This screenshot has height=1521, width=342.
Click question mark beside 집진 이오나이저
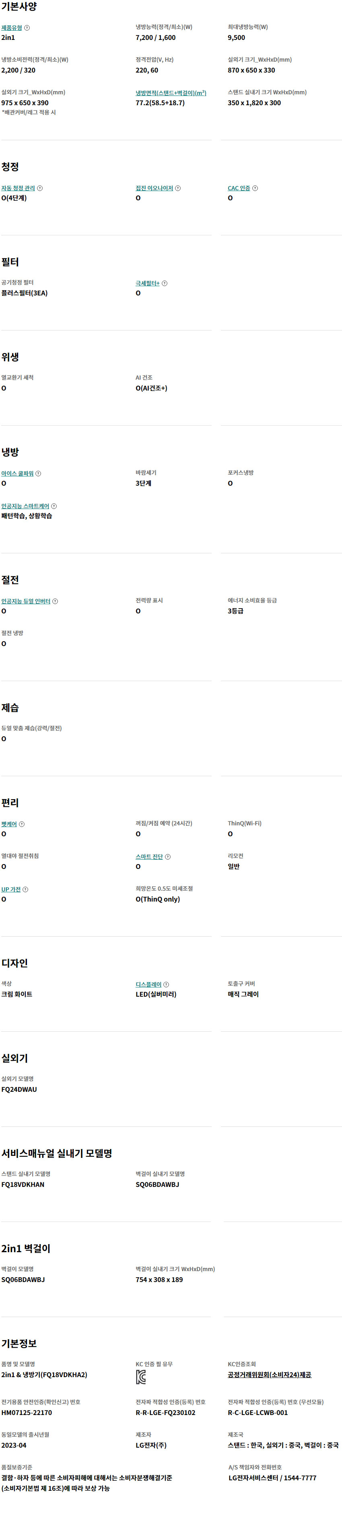[178, 188]
